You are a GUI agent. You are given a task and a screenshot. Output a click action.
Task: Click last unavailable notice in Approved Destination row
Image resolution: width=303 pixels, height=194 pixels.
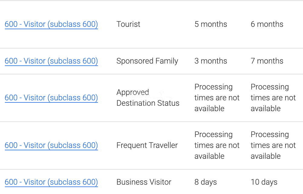(x=273, y=98)
